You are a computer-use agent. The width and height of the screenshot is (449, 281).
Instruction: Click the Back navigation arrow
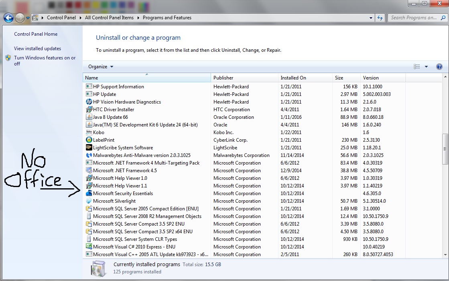tap(8, 18)
